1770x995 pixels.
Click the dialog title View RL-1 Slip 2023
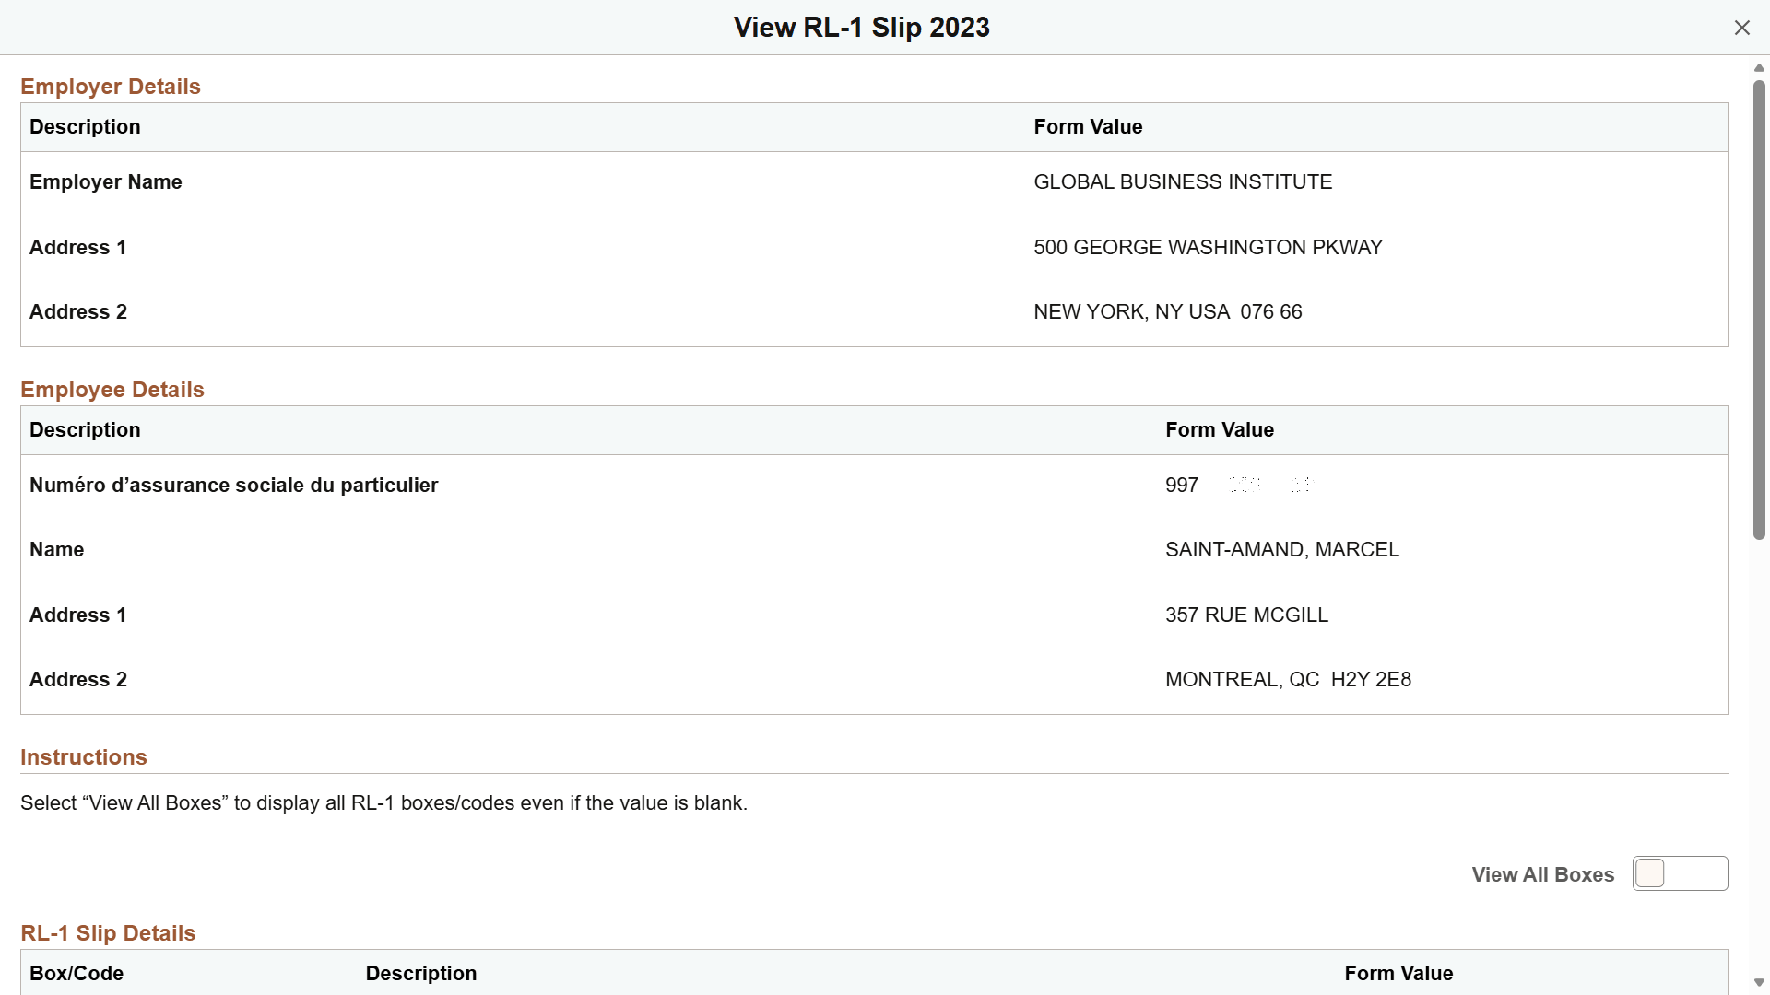(x=860, y=27)
